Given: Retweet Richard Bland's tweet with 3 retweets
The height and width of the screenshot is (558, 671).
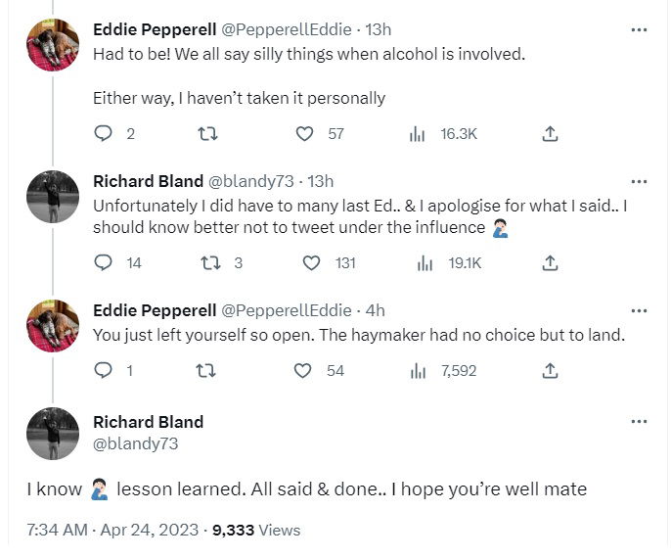Looking at the screenshot, I should click(208, 262).
